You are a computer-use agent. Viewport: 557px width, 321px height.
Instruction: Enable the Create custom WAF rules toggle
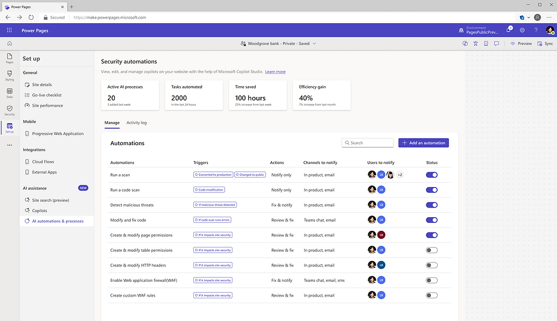(x=432, y=295)
